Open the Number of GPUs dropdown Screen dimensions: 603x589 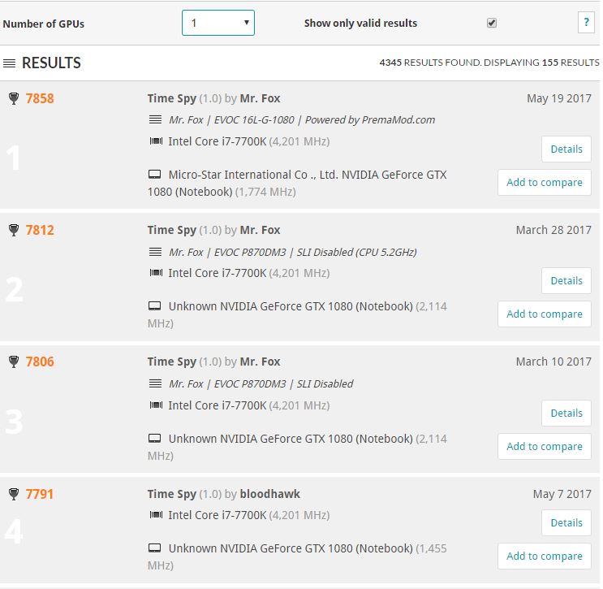218,23
